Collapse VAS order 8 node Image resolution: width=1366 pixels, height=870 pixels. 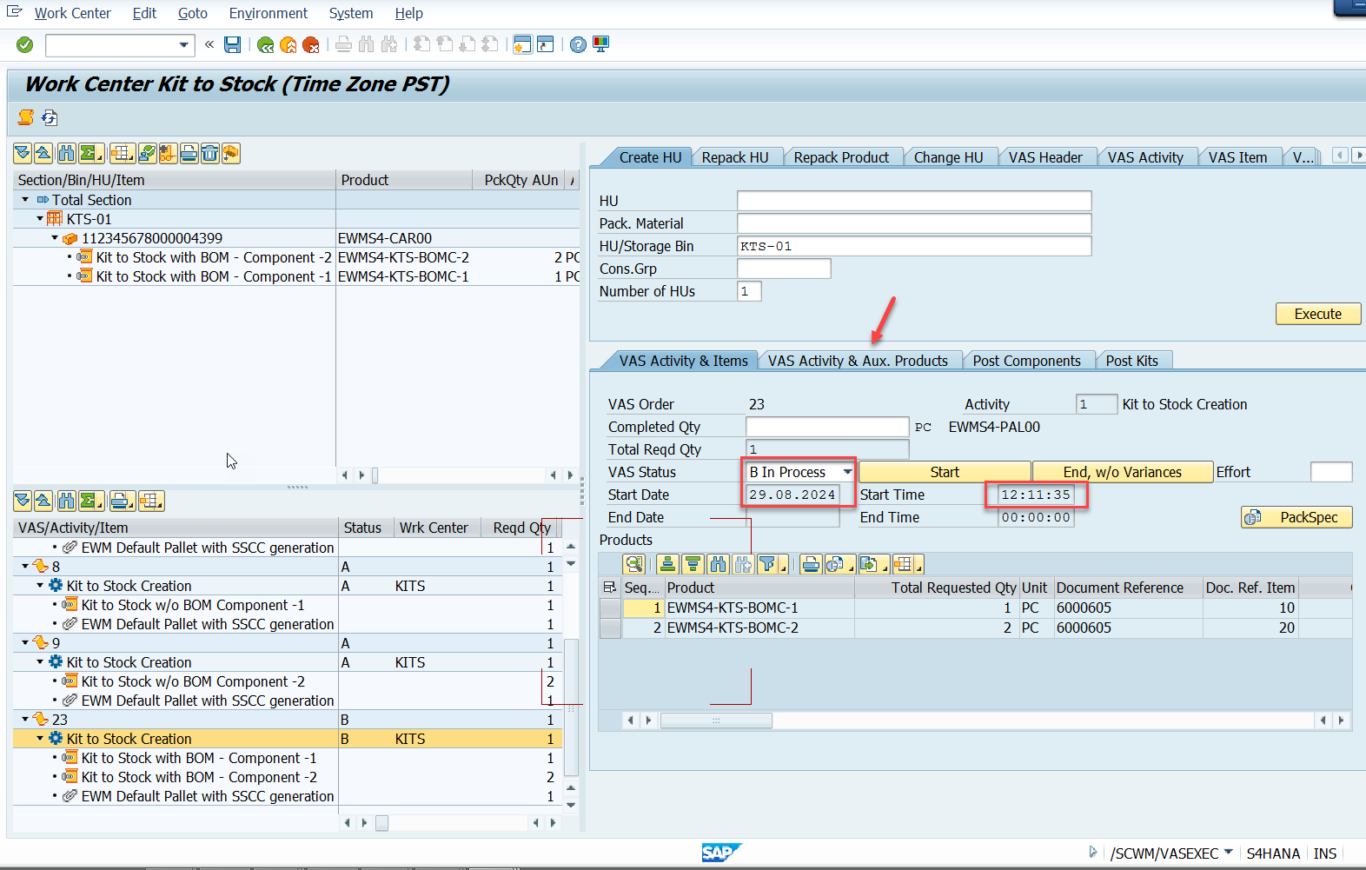[25, 567]
